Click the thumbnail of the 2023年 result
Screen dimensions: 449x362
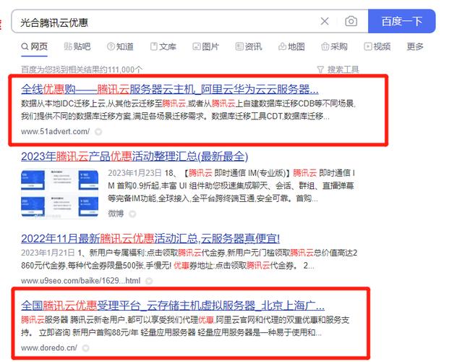coord(59,193)
